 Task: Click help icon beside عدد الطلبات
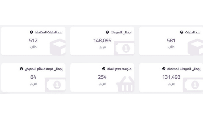182,32
